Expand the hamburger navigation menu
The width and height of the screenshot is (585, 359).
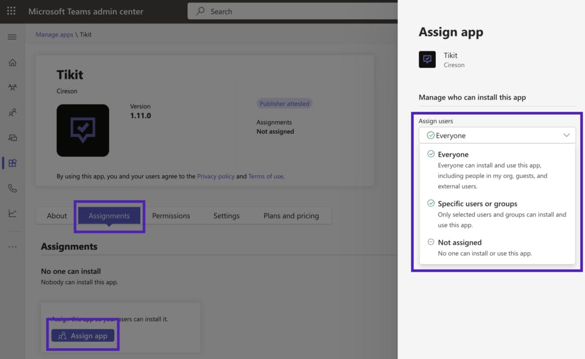click(12, 37)
